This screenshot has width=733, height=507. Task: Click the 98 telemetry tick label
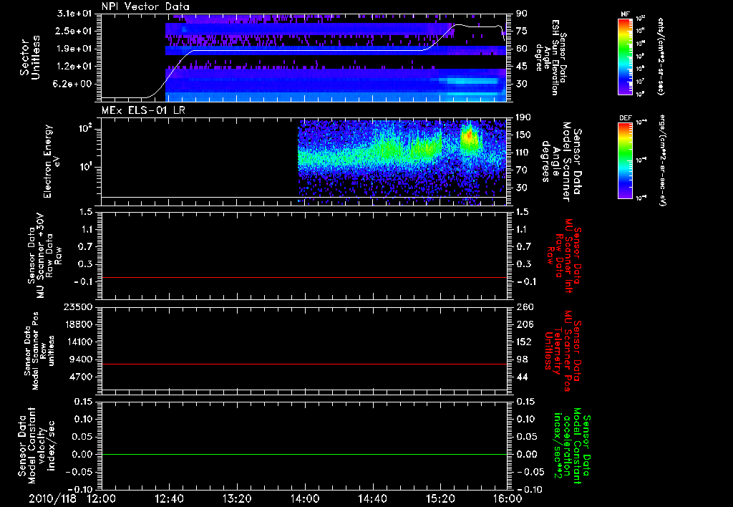[522, 359]
